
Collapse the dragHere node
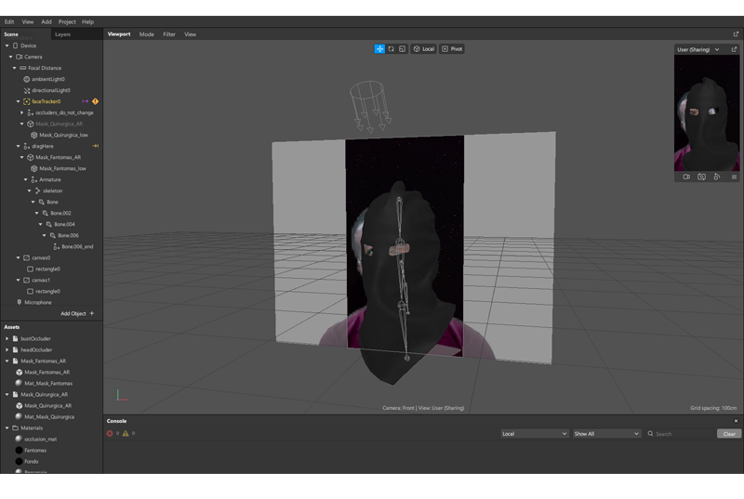tap(19, 146)
